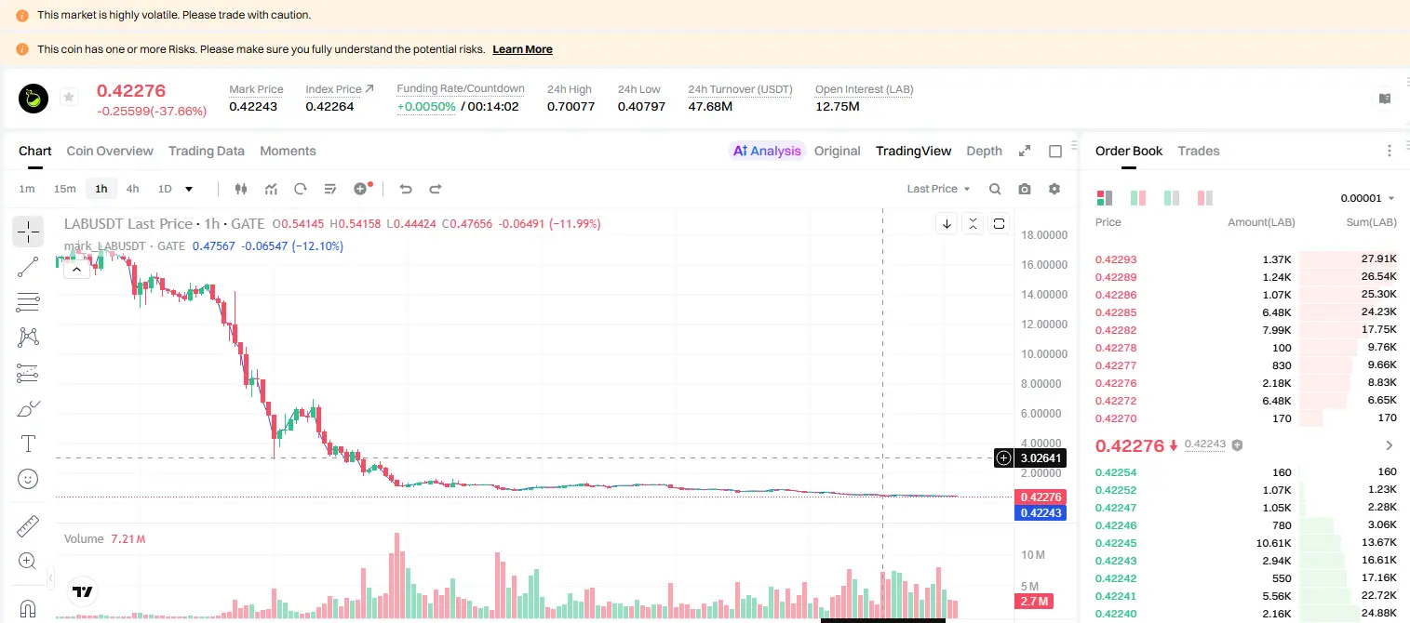Open the forecast and position tool
1410x623 pixels.
(x=28, y=373)
